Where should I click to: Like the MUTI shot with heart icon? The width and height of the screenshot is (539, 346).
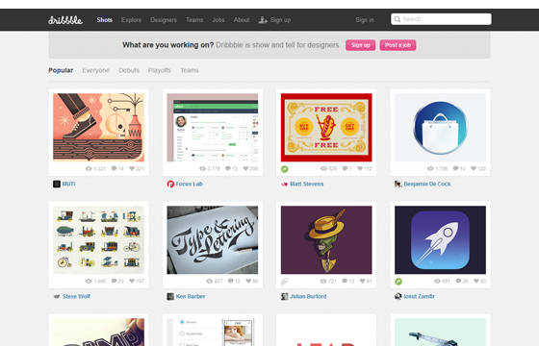(x=132, y=168)
